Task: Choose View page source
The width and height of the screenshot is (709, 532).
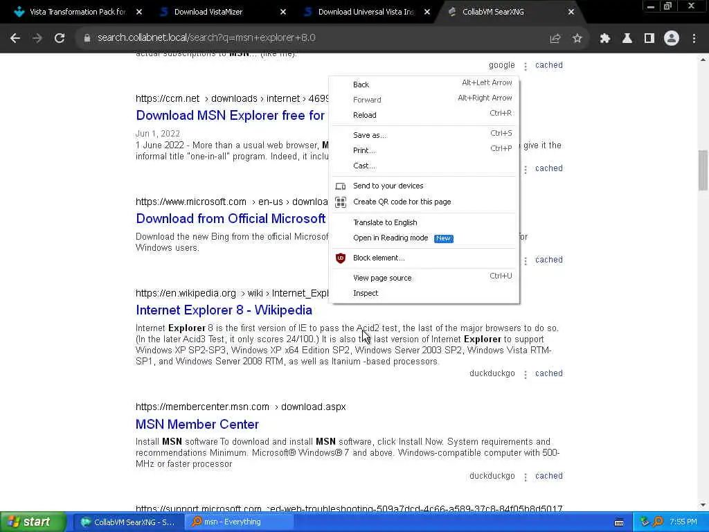Action: pos(424,278)
